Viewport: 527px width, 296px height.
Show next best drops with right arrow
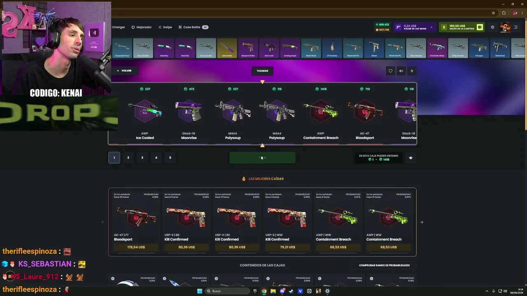tap(422, 222)
